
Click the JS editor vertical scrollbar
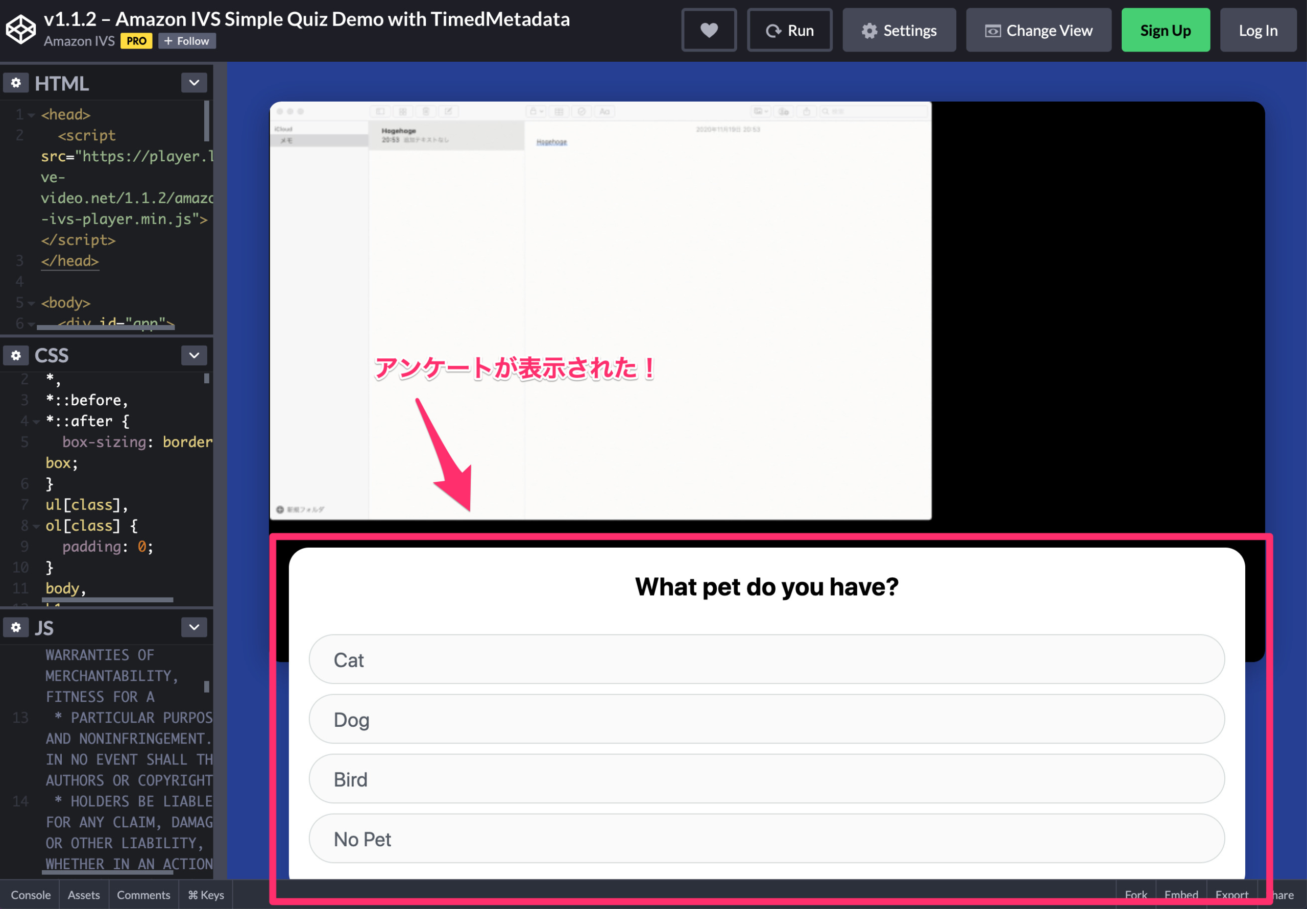[x=206, y=687]
